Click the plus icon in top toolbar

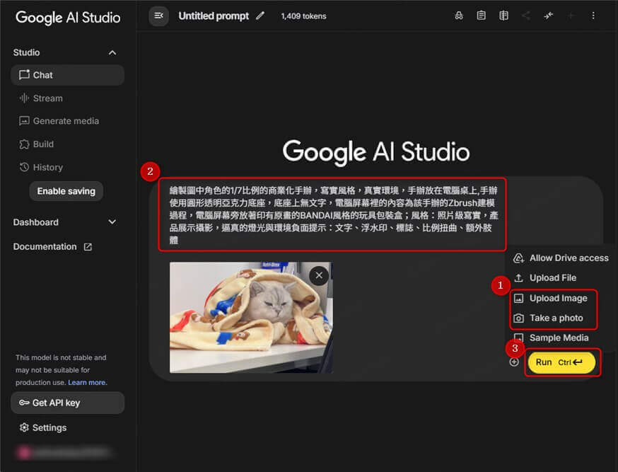coord(571,16)
